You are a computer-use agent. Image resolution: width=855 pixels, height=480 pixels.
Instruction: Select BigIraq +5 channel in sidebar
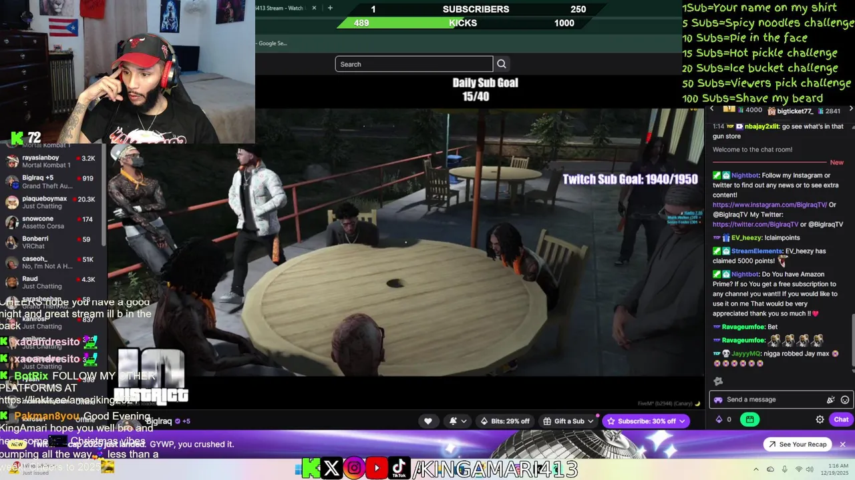tap(52, 181)
